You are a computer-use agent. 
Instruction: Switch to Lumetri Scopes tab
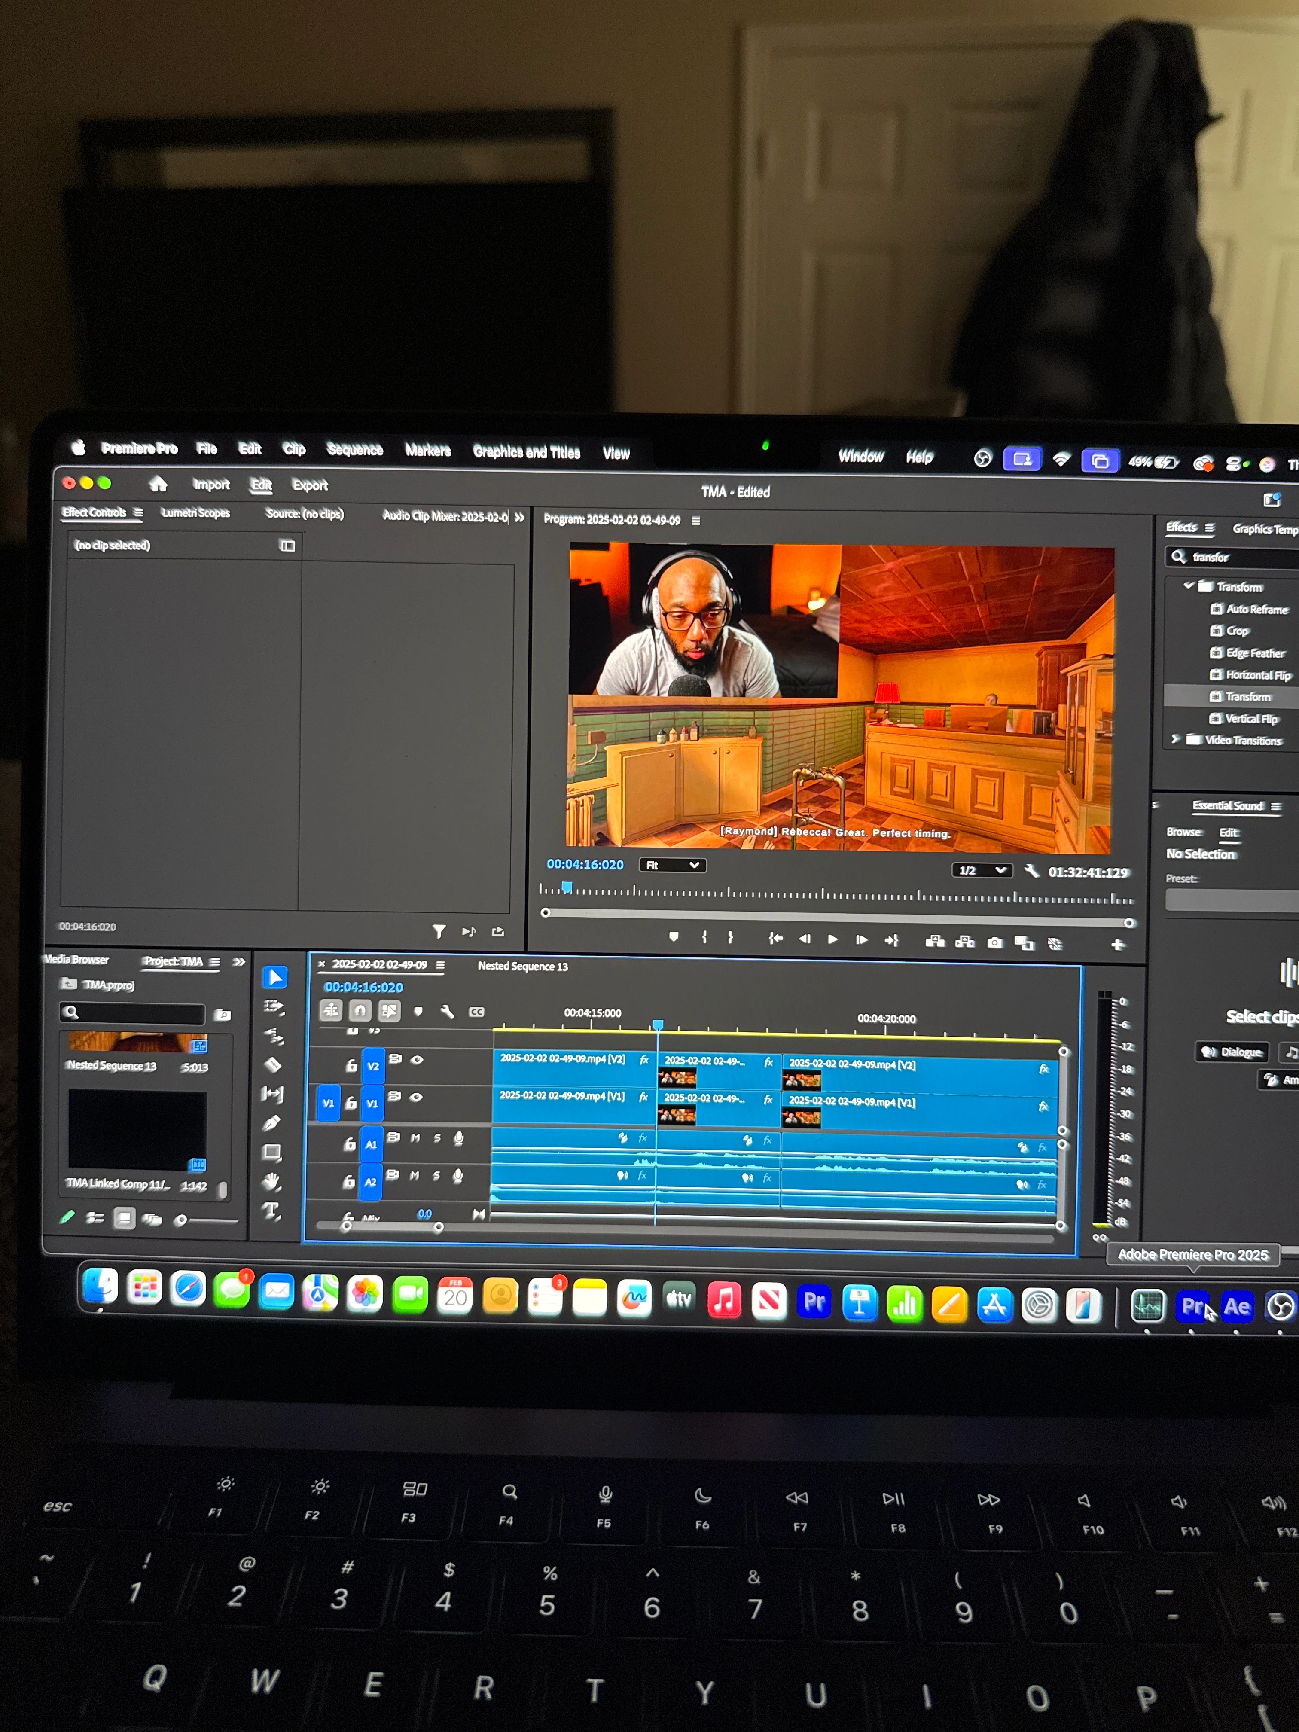tap(195, 513)
